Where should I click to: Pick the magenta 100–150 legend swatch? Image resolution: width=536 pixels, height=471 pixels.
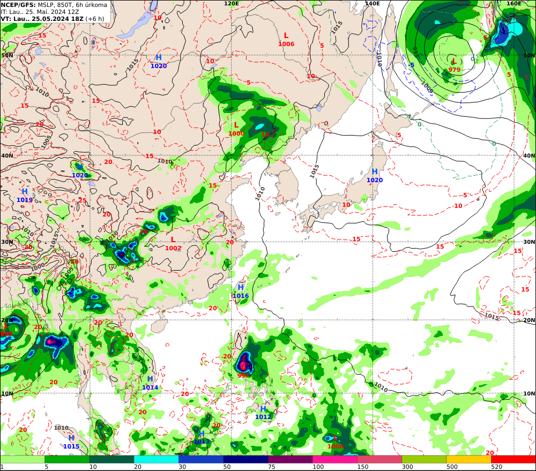click(x=335, y=459)
